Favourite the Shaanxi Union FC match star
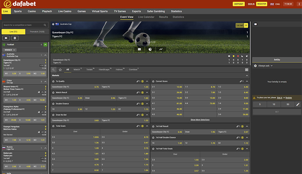 pyautogui.click(x=45, y=92)
